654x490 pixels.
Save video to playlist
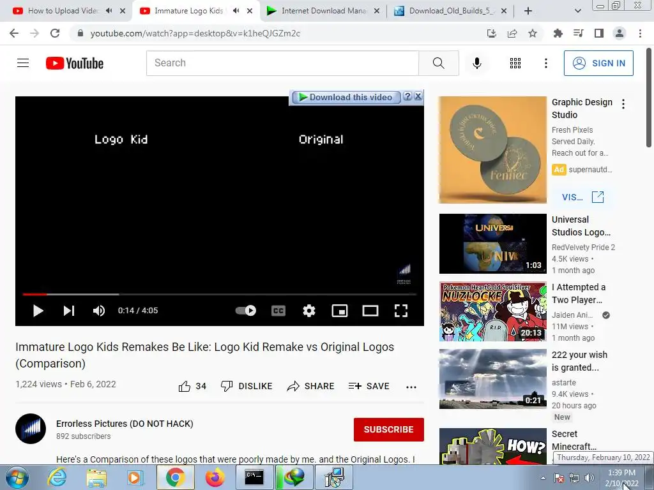(x=369, y=386)
